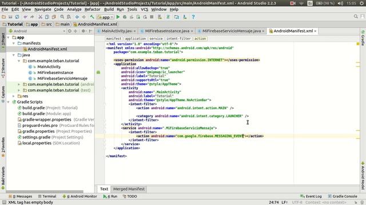Collapse the manifests folder node
Viewport: 366px width, 205px height.
tap(14, 43)
